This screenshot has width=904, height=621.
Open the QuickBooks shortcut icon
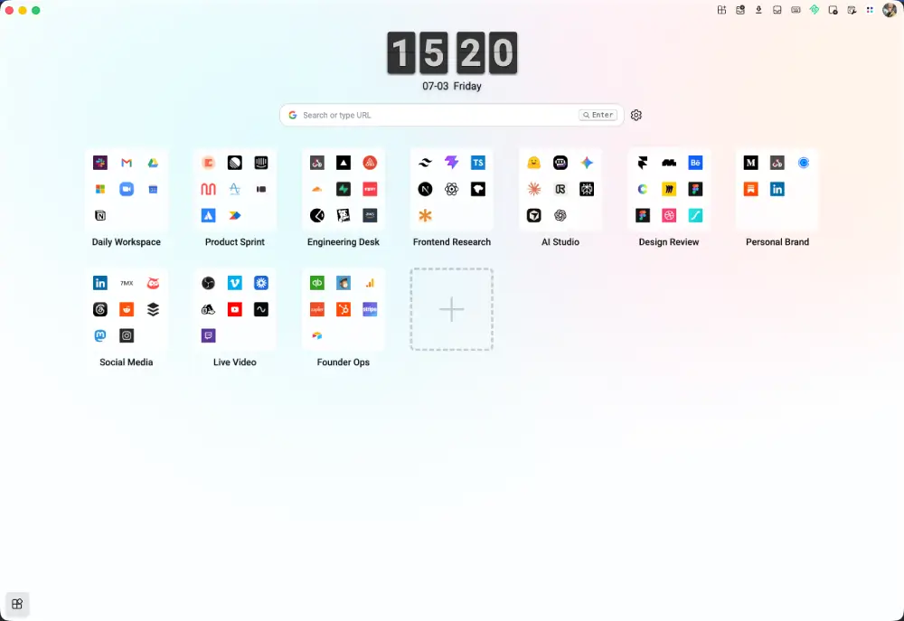[x=317, y=283]
